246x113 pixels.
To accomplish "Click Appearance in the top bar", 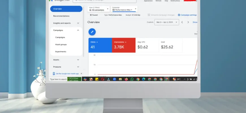I will [x=148, y=1].
